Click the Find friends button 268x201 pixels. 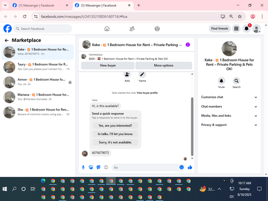click(x=220, y=28)
